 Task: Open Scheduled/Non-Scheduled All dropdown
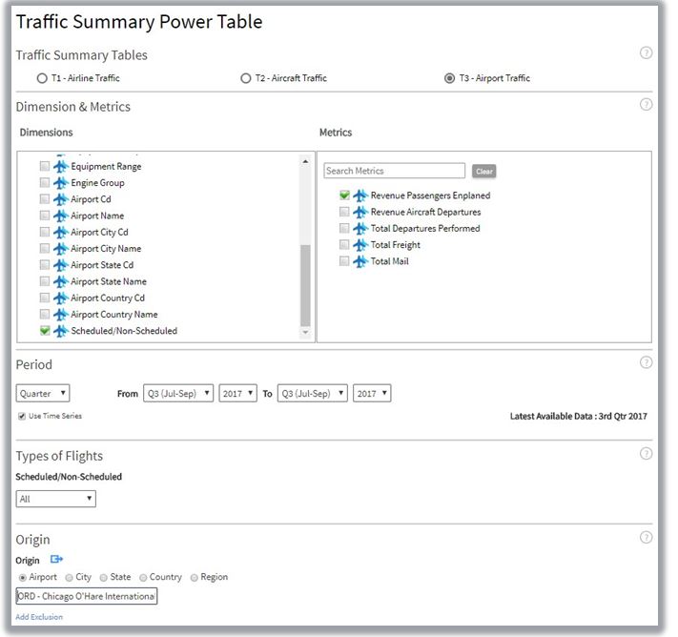tap(56, 499)
